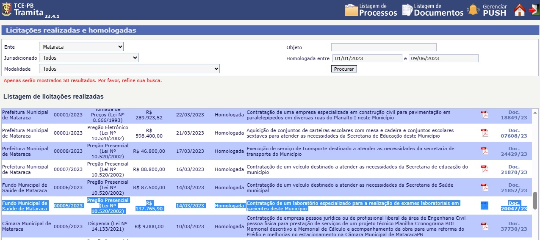
Task: Open PDF icon for Doc. 07608/23 row
Action: tap(484, 133)
